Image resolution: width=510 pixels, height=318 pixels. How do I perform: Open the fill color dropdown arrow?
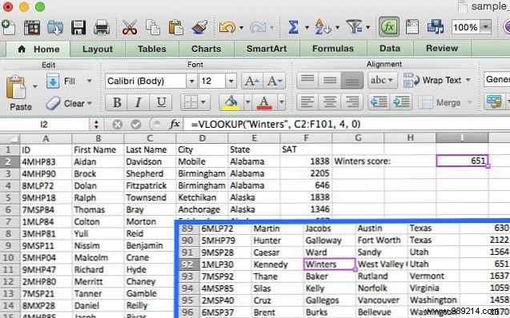248,102
